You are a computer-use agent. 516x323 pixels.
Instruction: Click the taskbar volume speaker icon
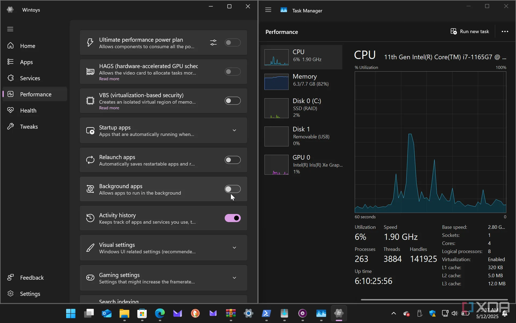[x=454, y=313]
